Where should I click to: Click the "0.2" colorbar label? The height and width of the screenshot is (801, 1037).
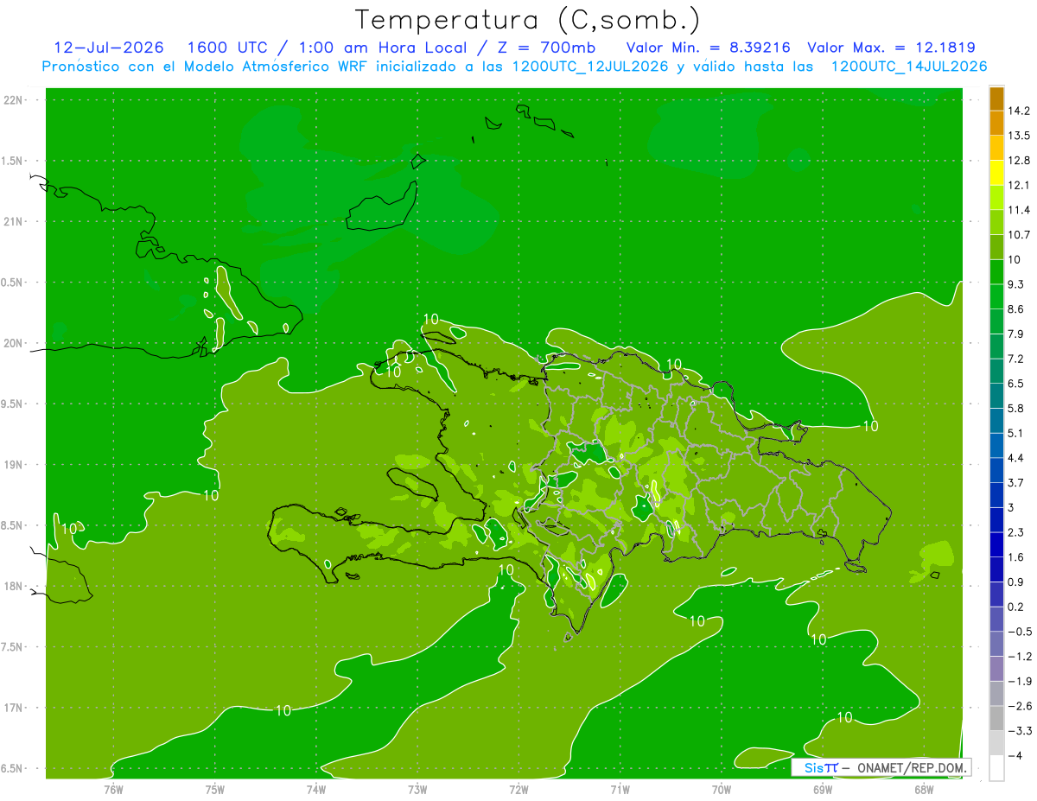[x=1016, y=607]
